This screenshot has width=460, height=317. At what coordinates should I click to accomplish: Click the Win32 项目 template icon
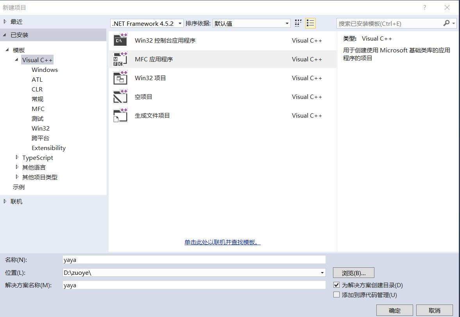pos(120,78)
